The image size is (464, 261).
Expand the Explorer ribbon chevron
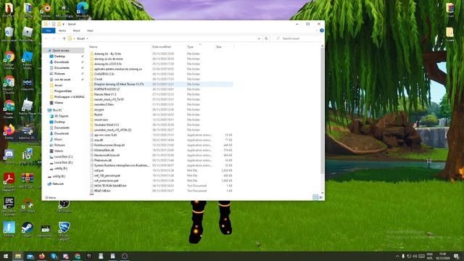(x=316, y=30)
